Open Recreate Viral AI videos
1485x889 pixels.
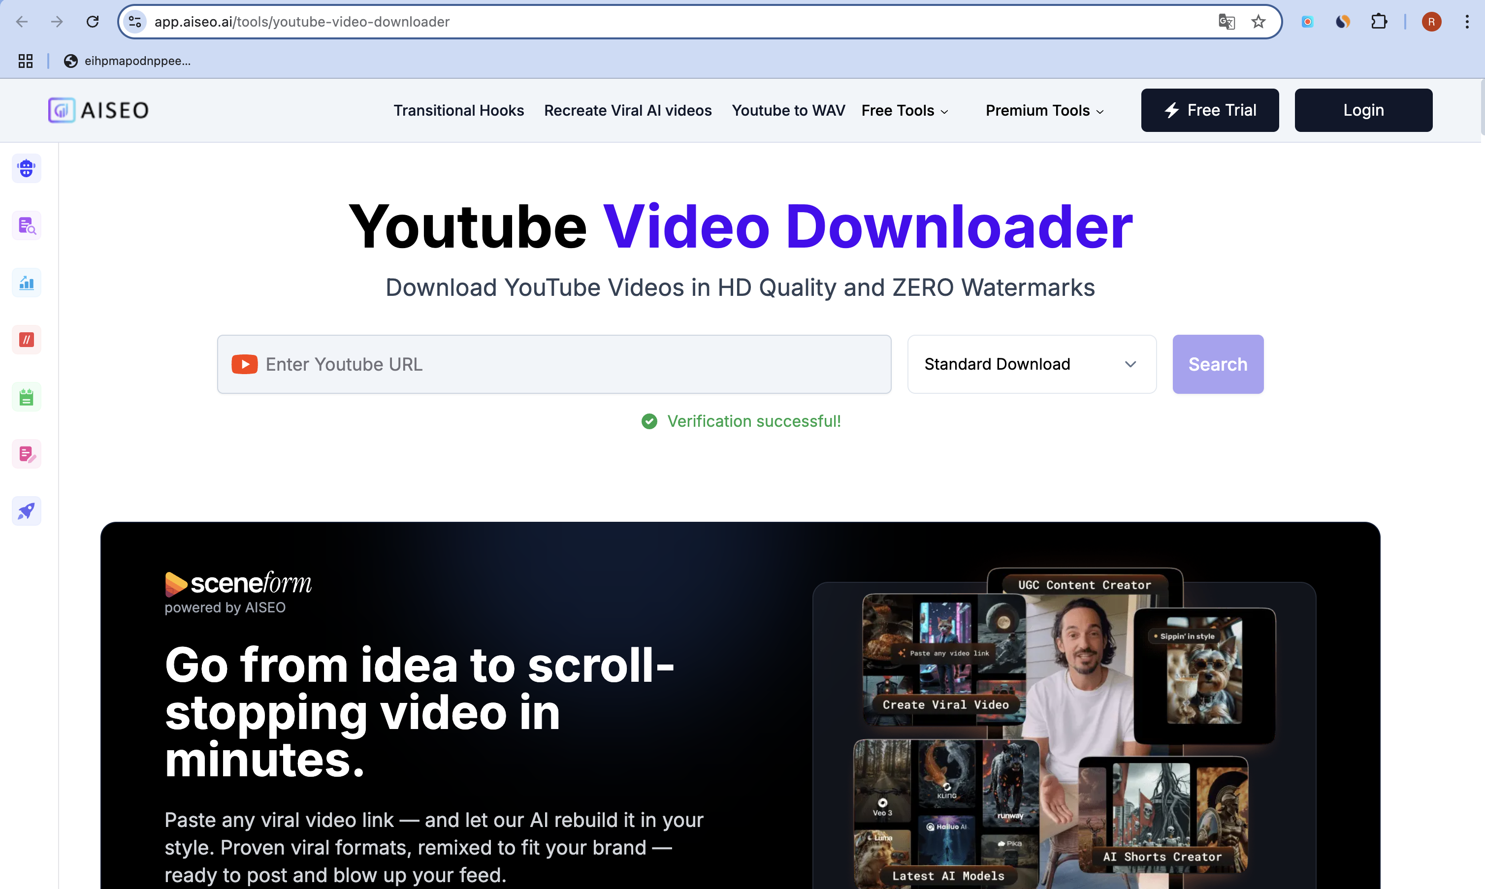pos(628,110)
